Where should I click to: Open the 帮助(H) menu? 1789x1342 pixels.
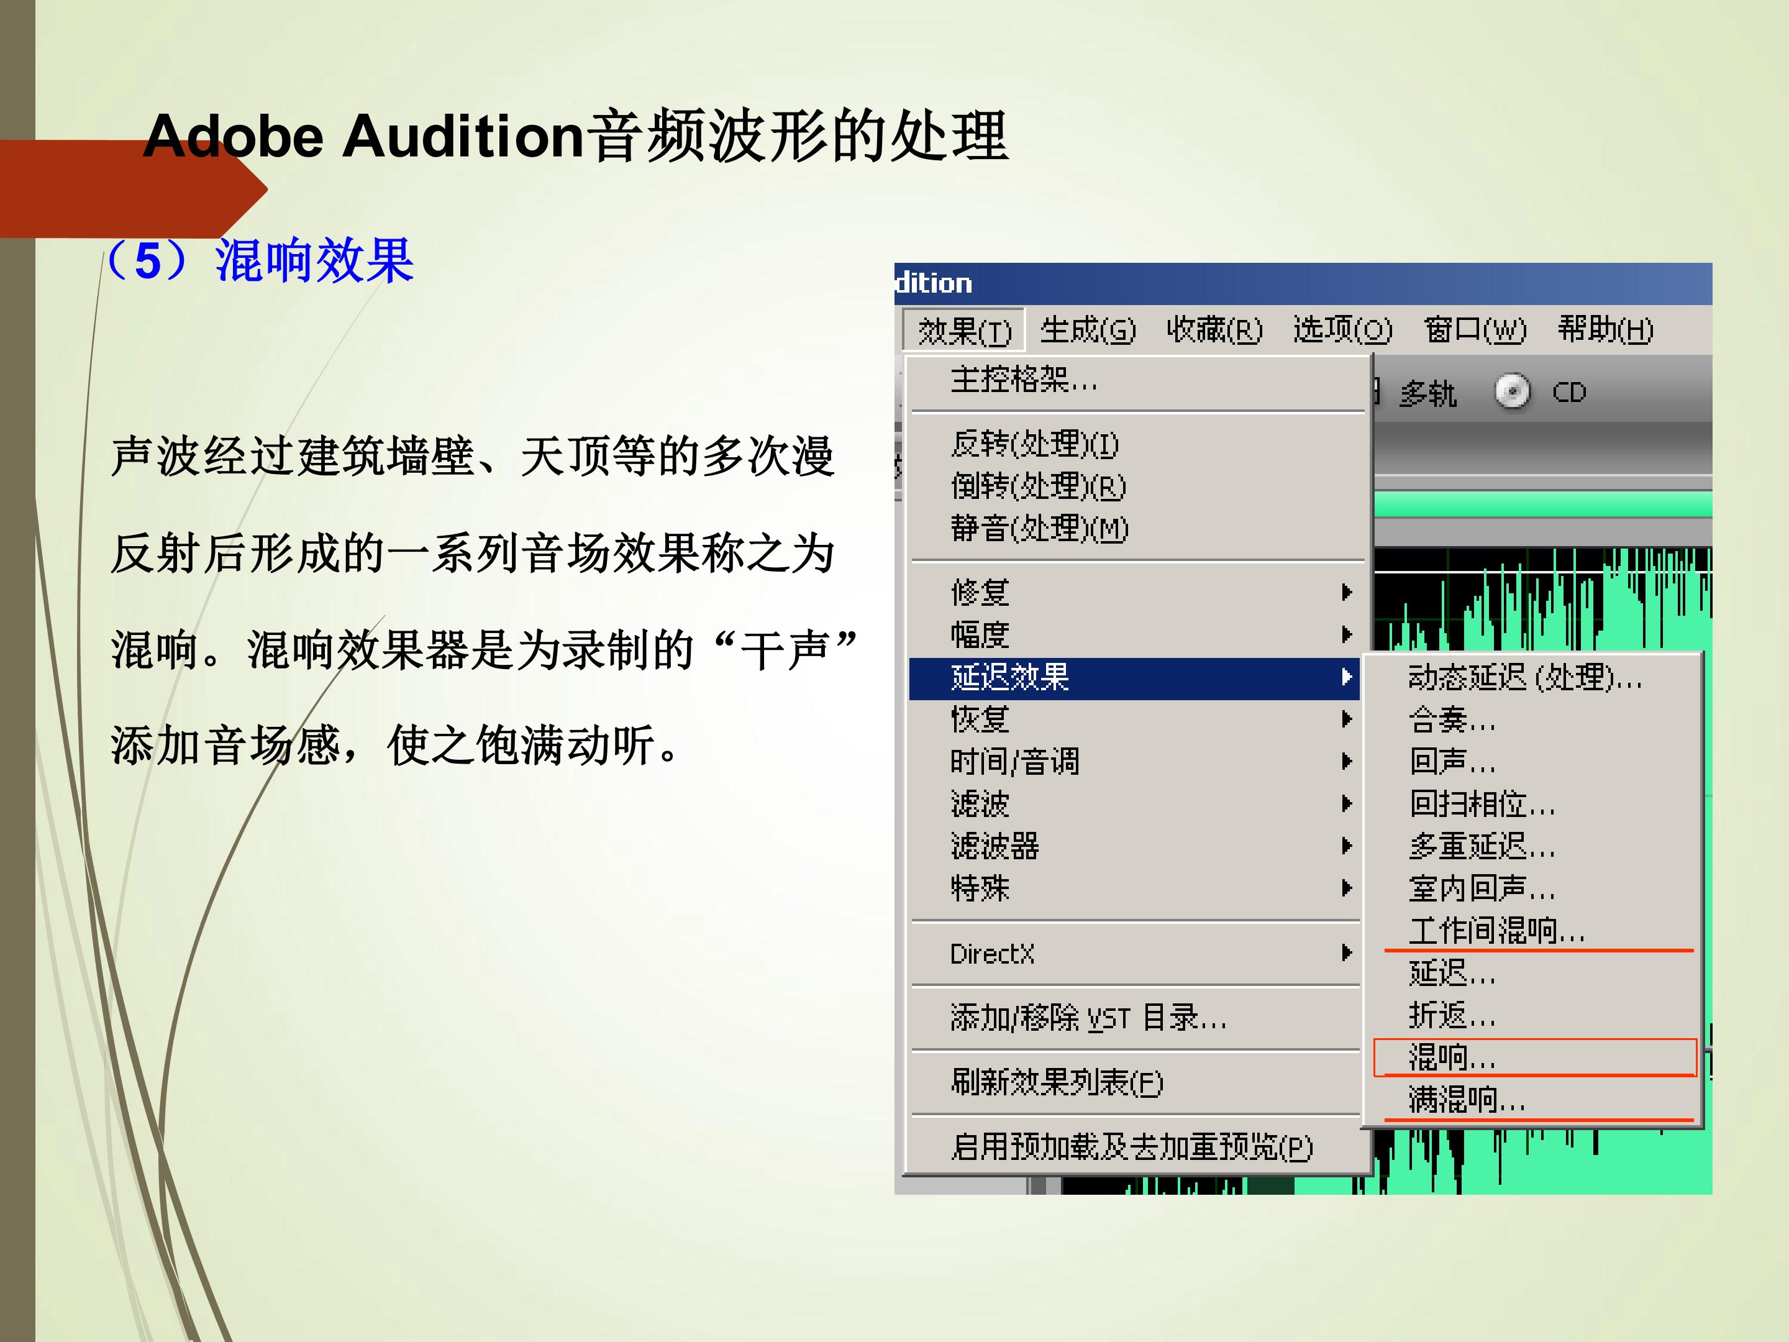1605,330
